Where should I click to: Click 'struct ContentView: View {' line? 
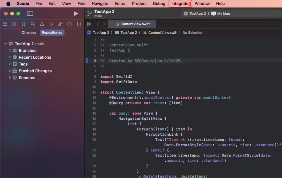(x=130, y=92)
